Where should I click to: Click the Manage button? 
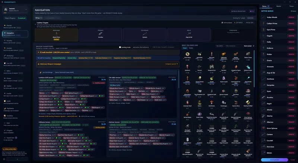click(x=250, y=18)
